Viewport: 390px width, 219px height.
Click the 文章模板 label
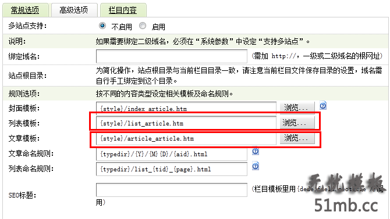click(x=24, y=138)
